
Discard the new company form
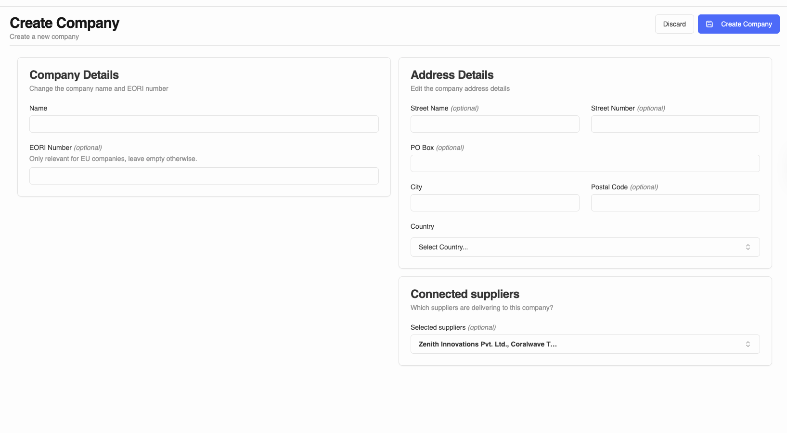click(x=674, y=24)
